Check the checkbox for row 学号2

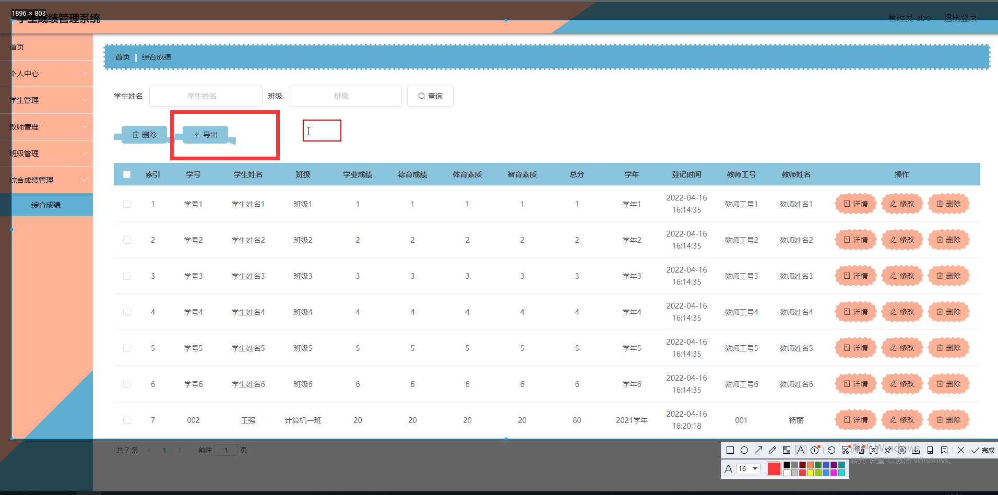pos(127,240)
